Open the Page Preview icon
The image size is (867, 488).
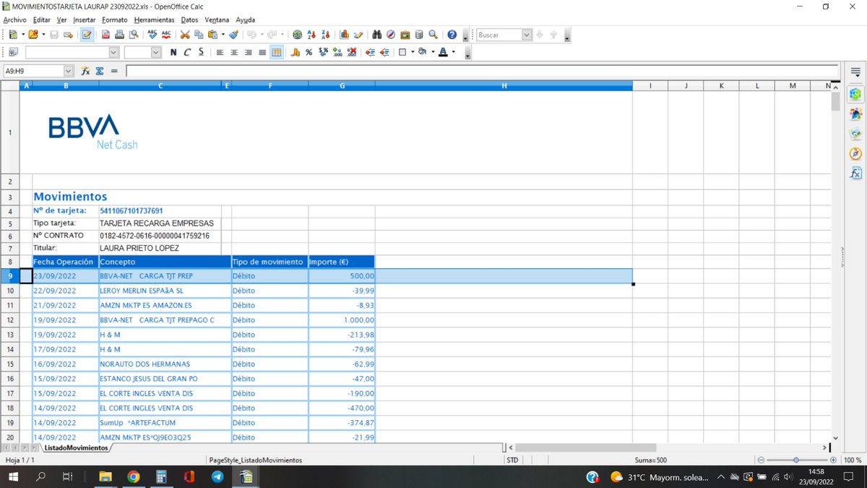coord(134,35)
